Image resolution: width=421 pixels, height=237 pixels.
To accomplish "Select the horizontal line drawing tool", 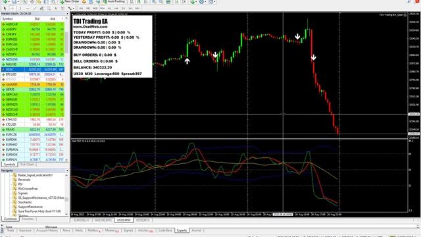I will point(28,9).
